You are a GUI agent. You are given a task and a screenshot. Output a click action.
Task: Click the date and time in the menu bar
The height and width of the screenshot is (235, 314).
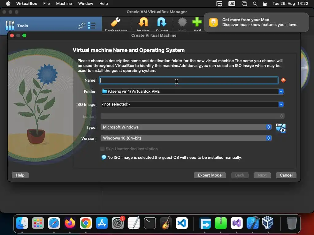point(290,3)
